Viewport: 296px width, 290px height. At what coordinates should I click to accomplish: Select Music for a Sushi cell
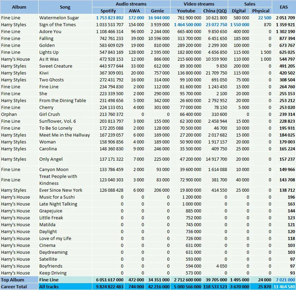click(x=65, y=197)
